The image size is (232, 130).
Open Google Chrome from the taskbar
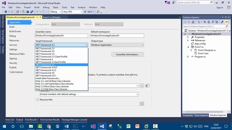point(49,126)
